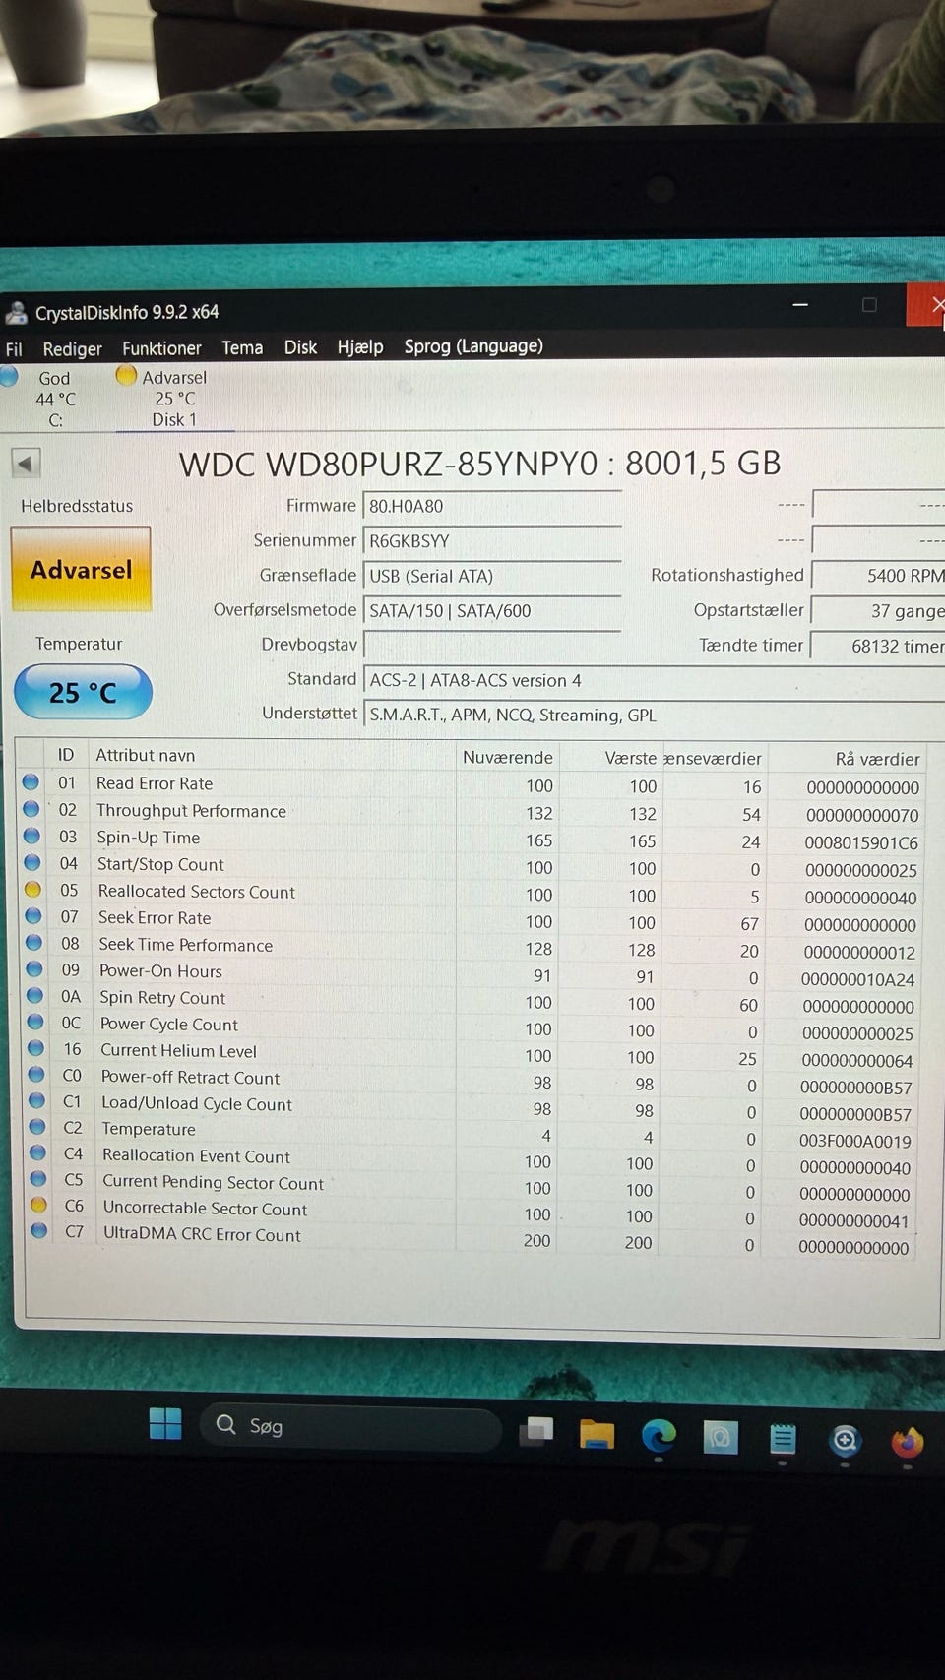The image size is (945, 1680).
Task: Click the yellow Advarsel disk status circle
Action: coord(126,375)
